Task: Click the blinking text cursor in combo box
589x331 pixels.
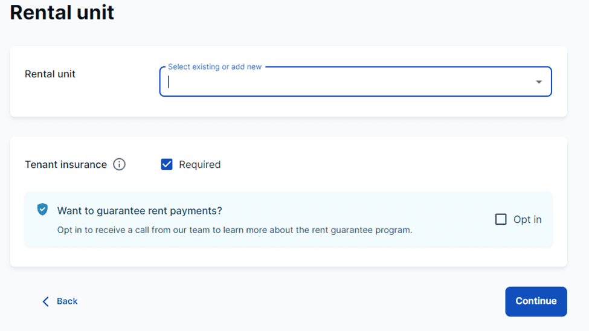Action: (x=169, y=82)
